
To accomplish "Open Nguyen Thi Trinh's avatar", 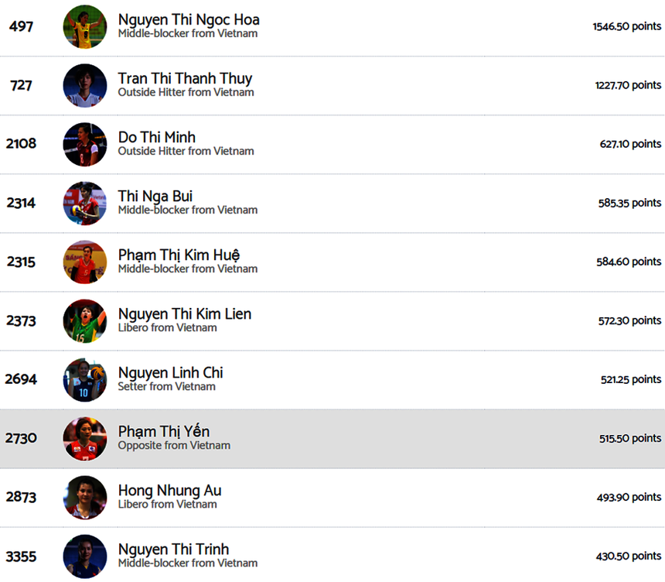I will 85,556.
